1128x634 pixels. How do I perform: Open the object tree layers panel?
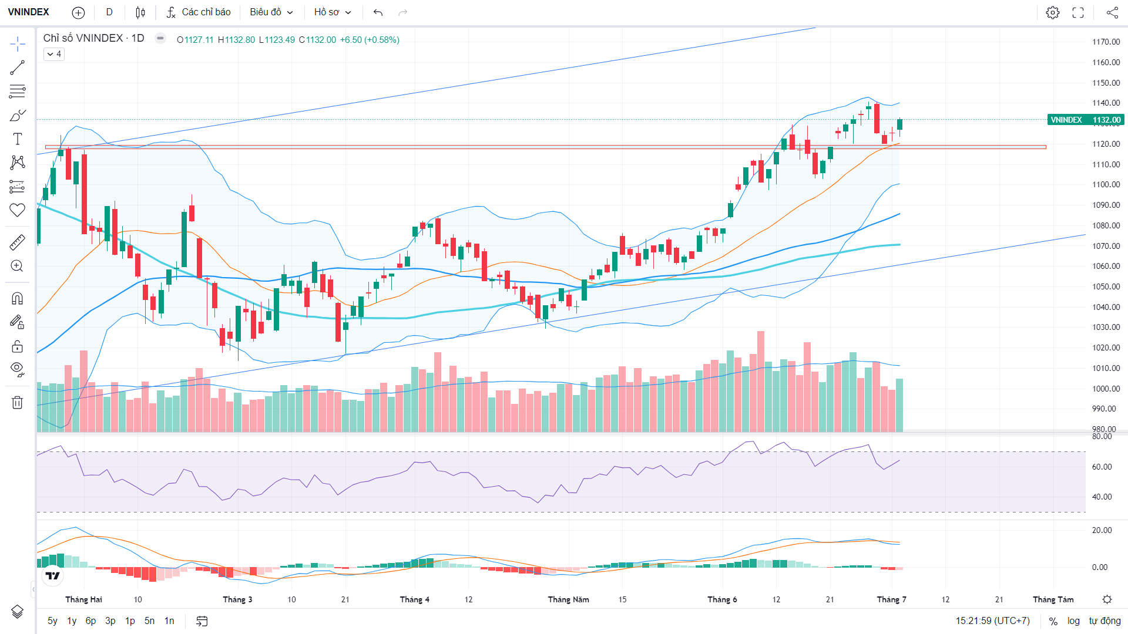pos(18,612)
